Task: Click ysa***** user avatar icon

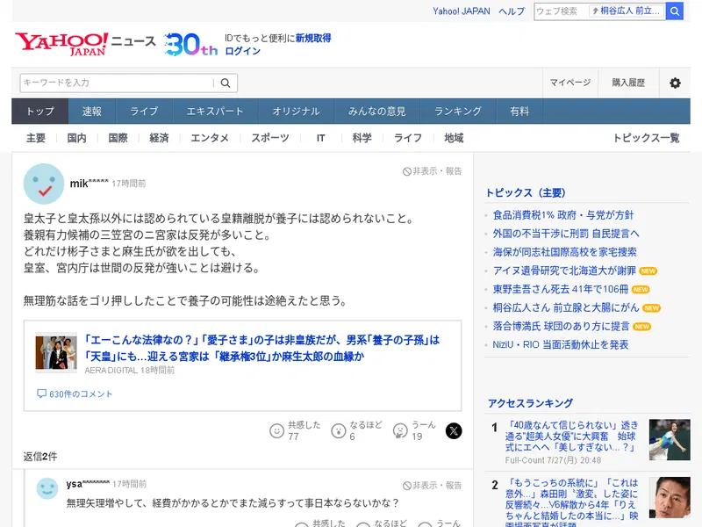Action: coord(47,488)
